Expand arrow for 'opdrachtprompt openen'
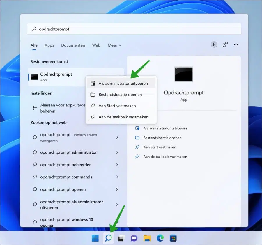The width and height of the screenshot is (262, 245). coord(117,189)
